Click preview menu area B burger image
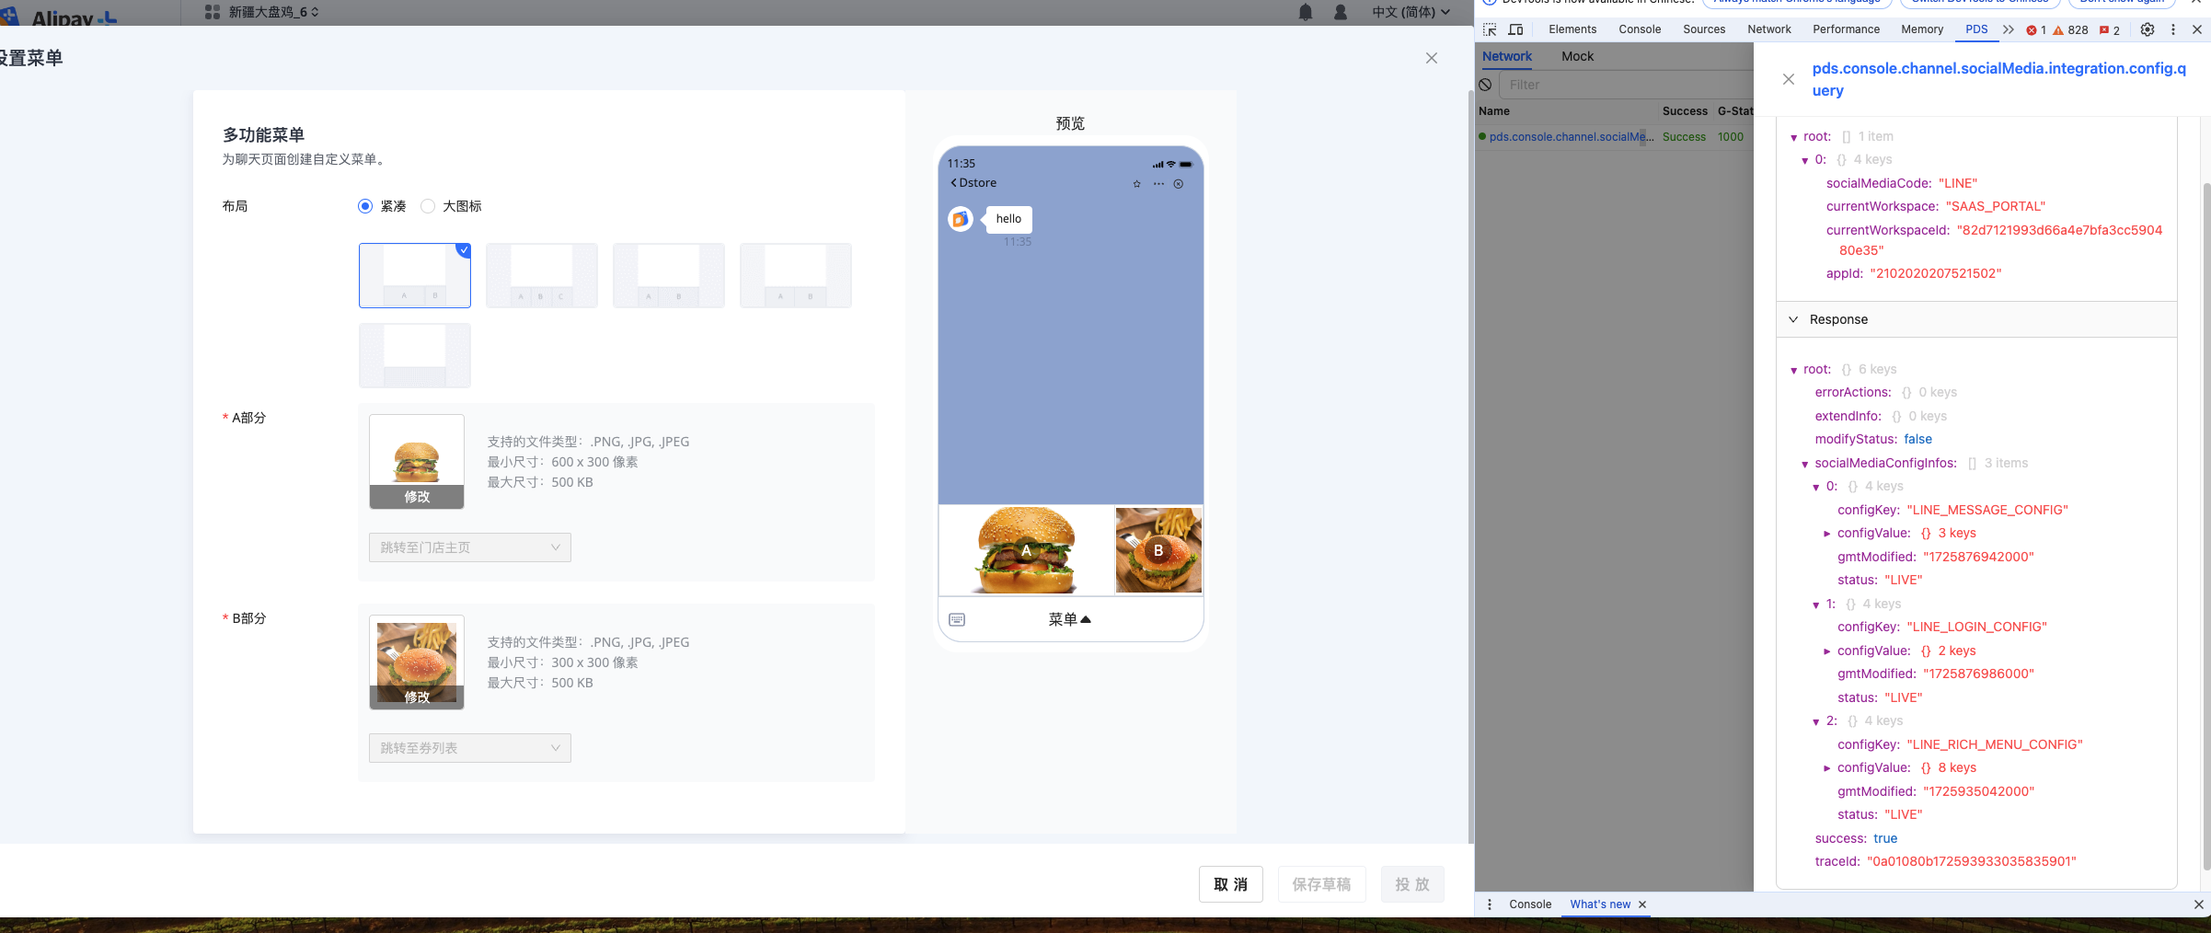2211x933 pixels. coord(1158,550)
